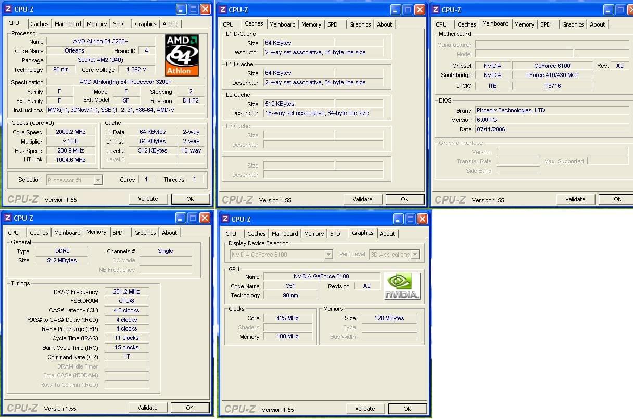Click OK in the Memory tab window
Screen dimensions: 633x419
(x=189, y=408)
